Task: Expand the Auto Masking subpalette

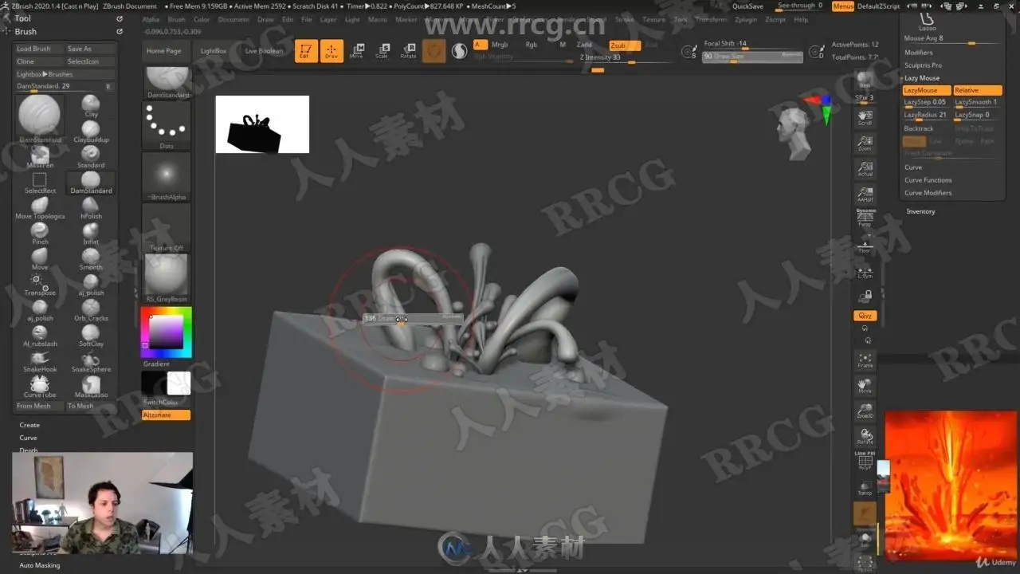Action: pos(40,565)
